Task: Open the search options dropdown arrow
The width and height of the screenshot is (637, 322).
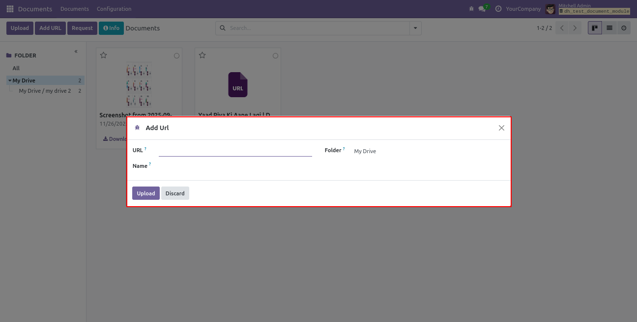Action: click(x=415, y=28)
